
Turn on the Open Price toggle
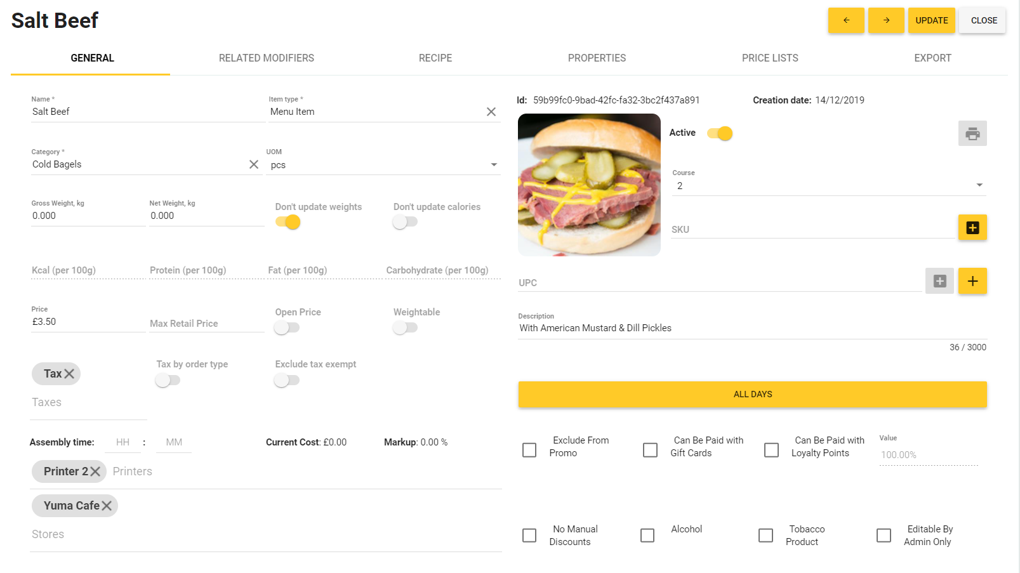tap(286, 327)
